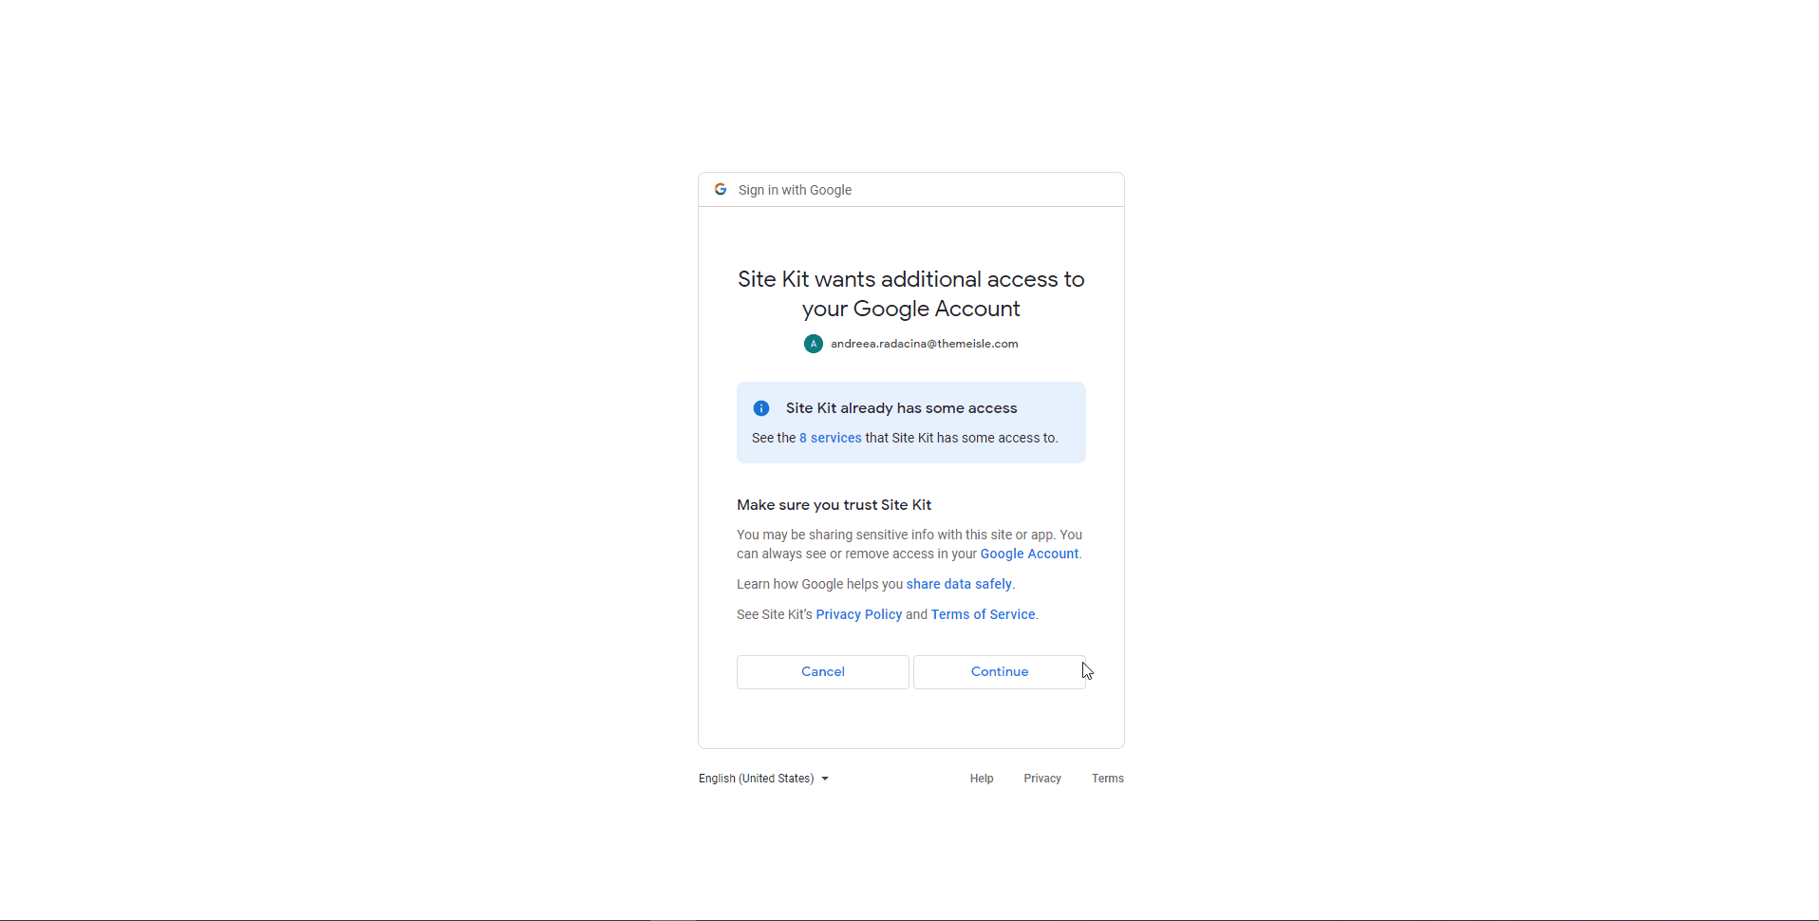
Task: Click the Sign in with Google header text
Action: 795,190
